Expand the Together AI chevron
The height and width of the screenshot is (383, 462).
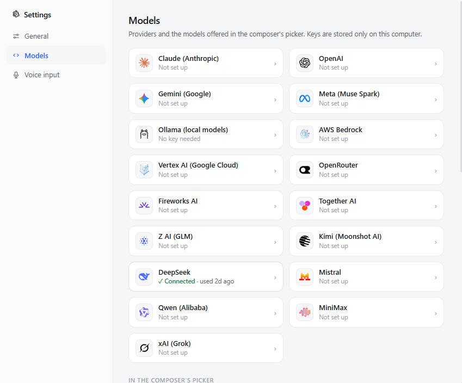pyautogui.click(x=435, y=206)
